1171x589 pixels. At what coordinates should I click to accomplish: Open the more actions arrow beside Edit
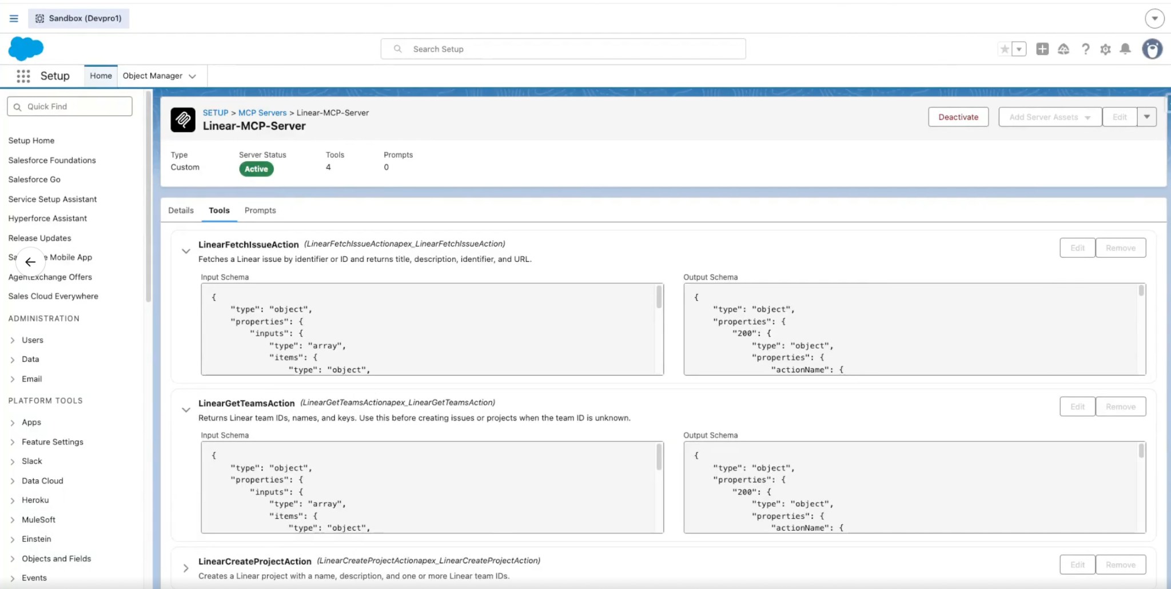pyautogui.click(x=1147, y=117)
